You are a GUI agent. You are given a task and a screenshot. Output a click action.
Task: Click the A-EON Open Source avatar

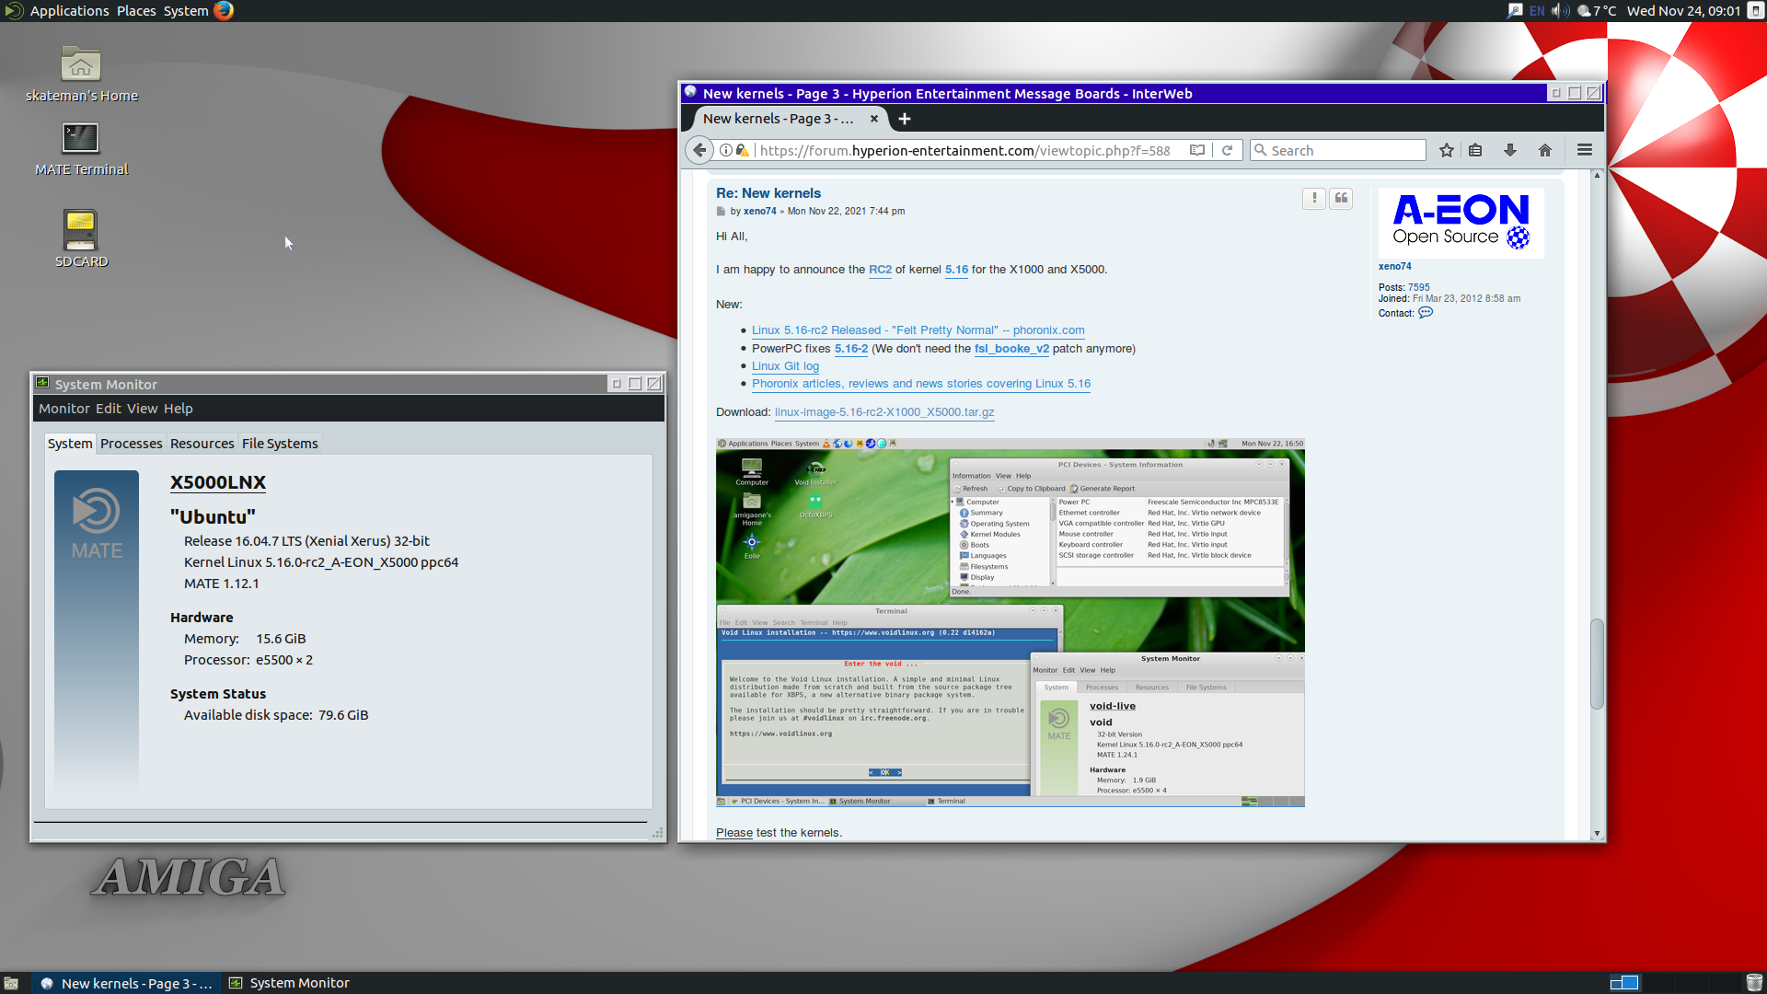click(x=1461, y=222)
